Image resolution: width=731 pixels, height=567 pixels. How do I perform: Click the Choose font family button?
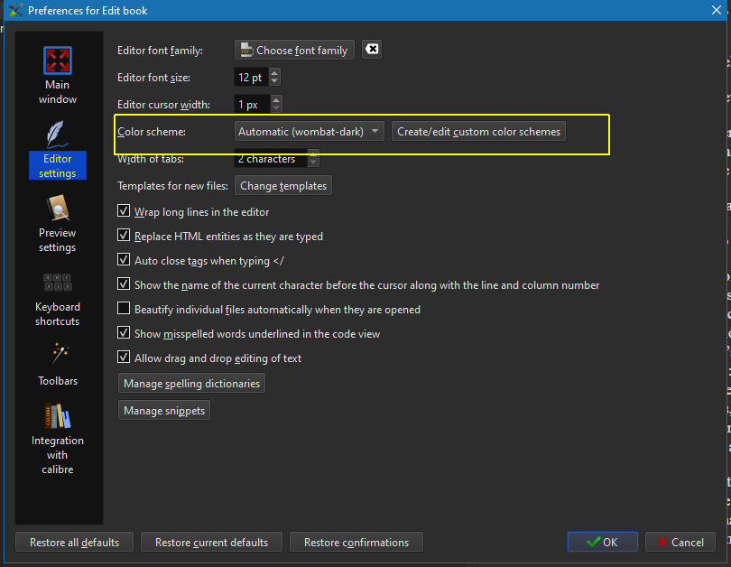pos(294,51)
